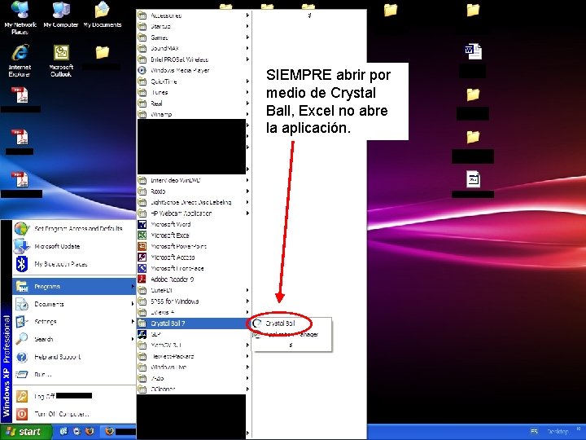Launch Microsoft FrontPage from Programs list
The image size is (586, 440).
tap(194, 268)
